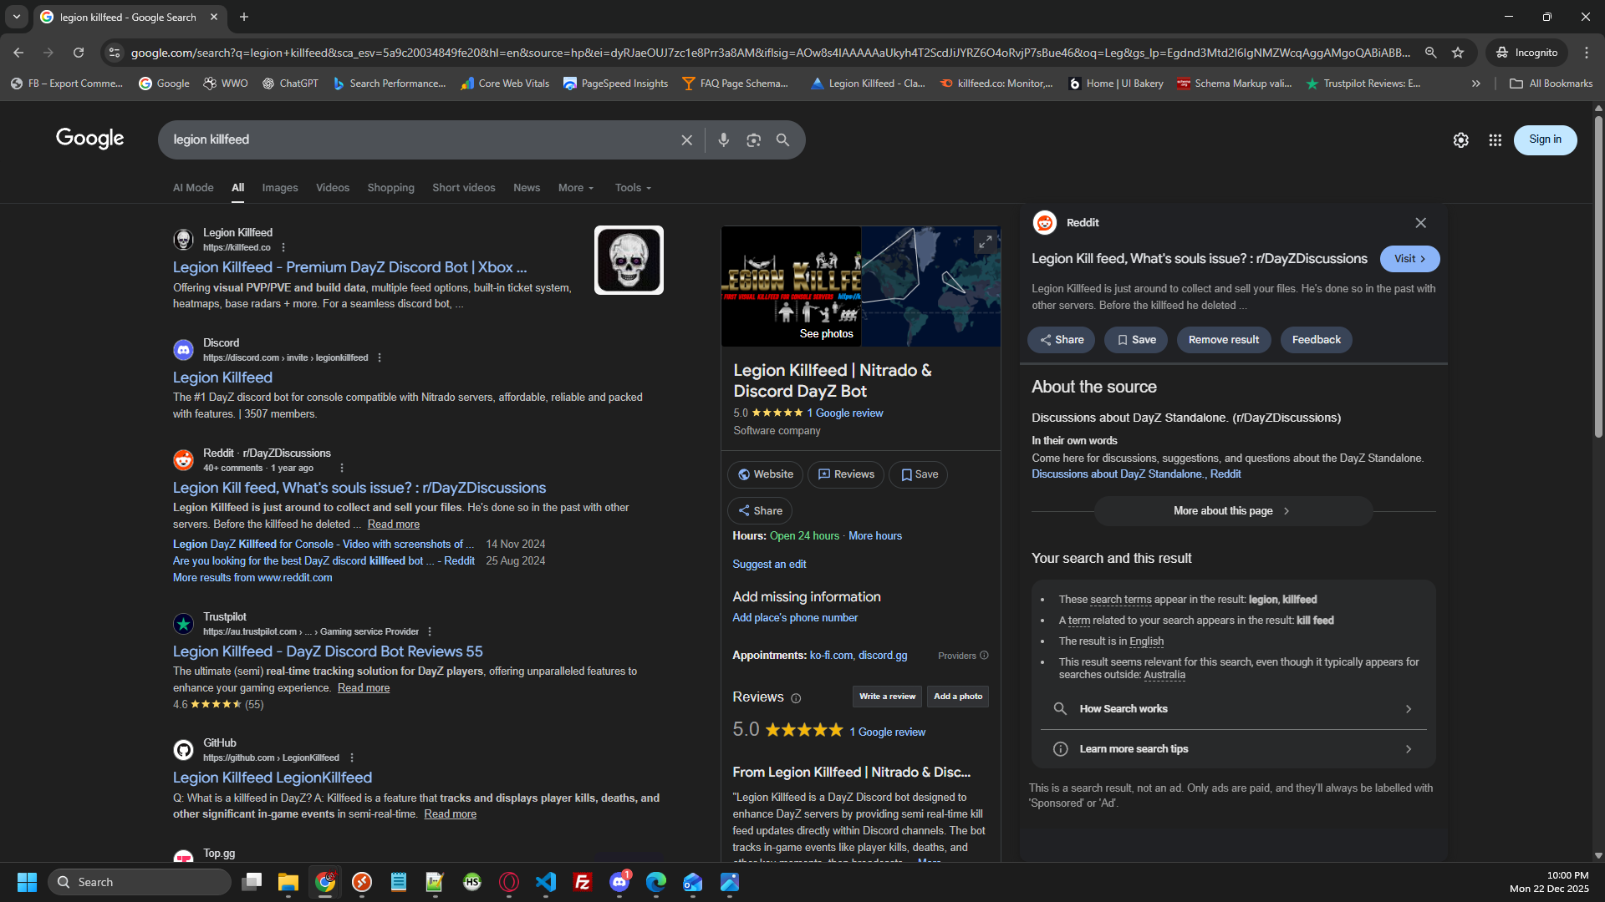
Task: Switch to the AI Mode tab
Action: [193, 188]
